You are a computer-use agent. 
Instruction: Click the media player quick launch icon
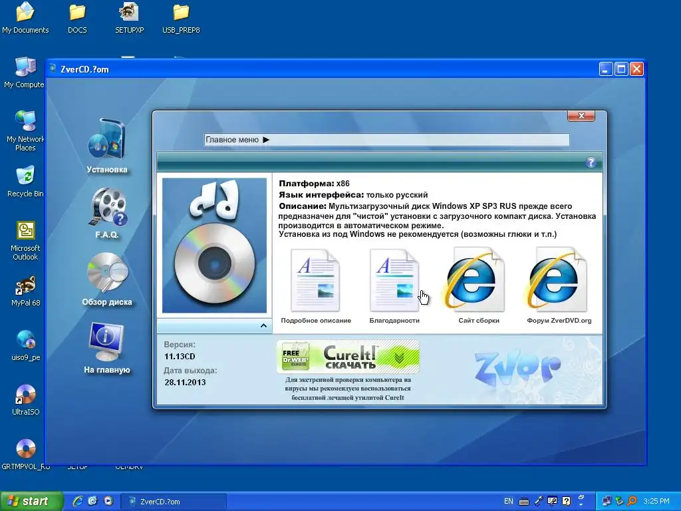tap(108, 501)
